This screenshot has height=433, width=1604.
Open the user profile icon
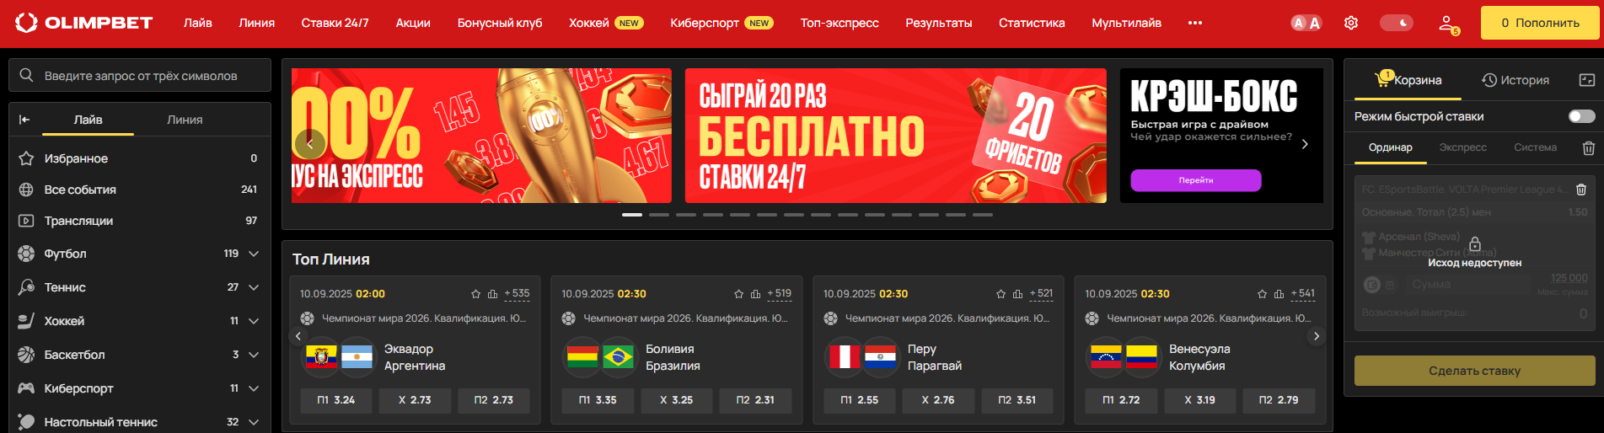(1448, 24)
